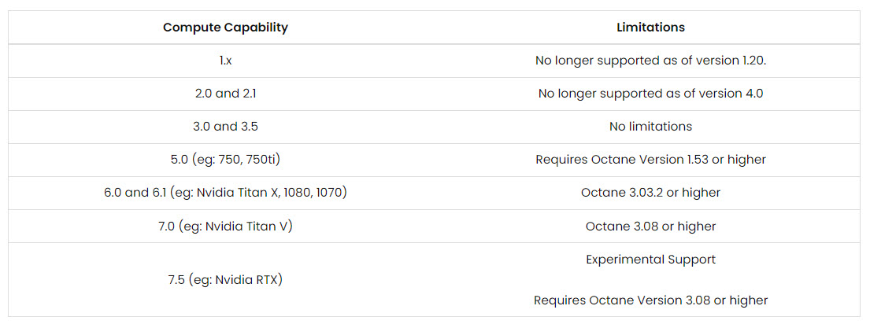This screenshot has width=870, height=328.
Task: Click "No longer supported as of version 1.20" text
Action: click(650, 61)
